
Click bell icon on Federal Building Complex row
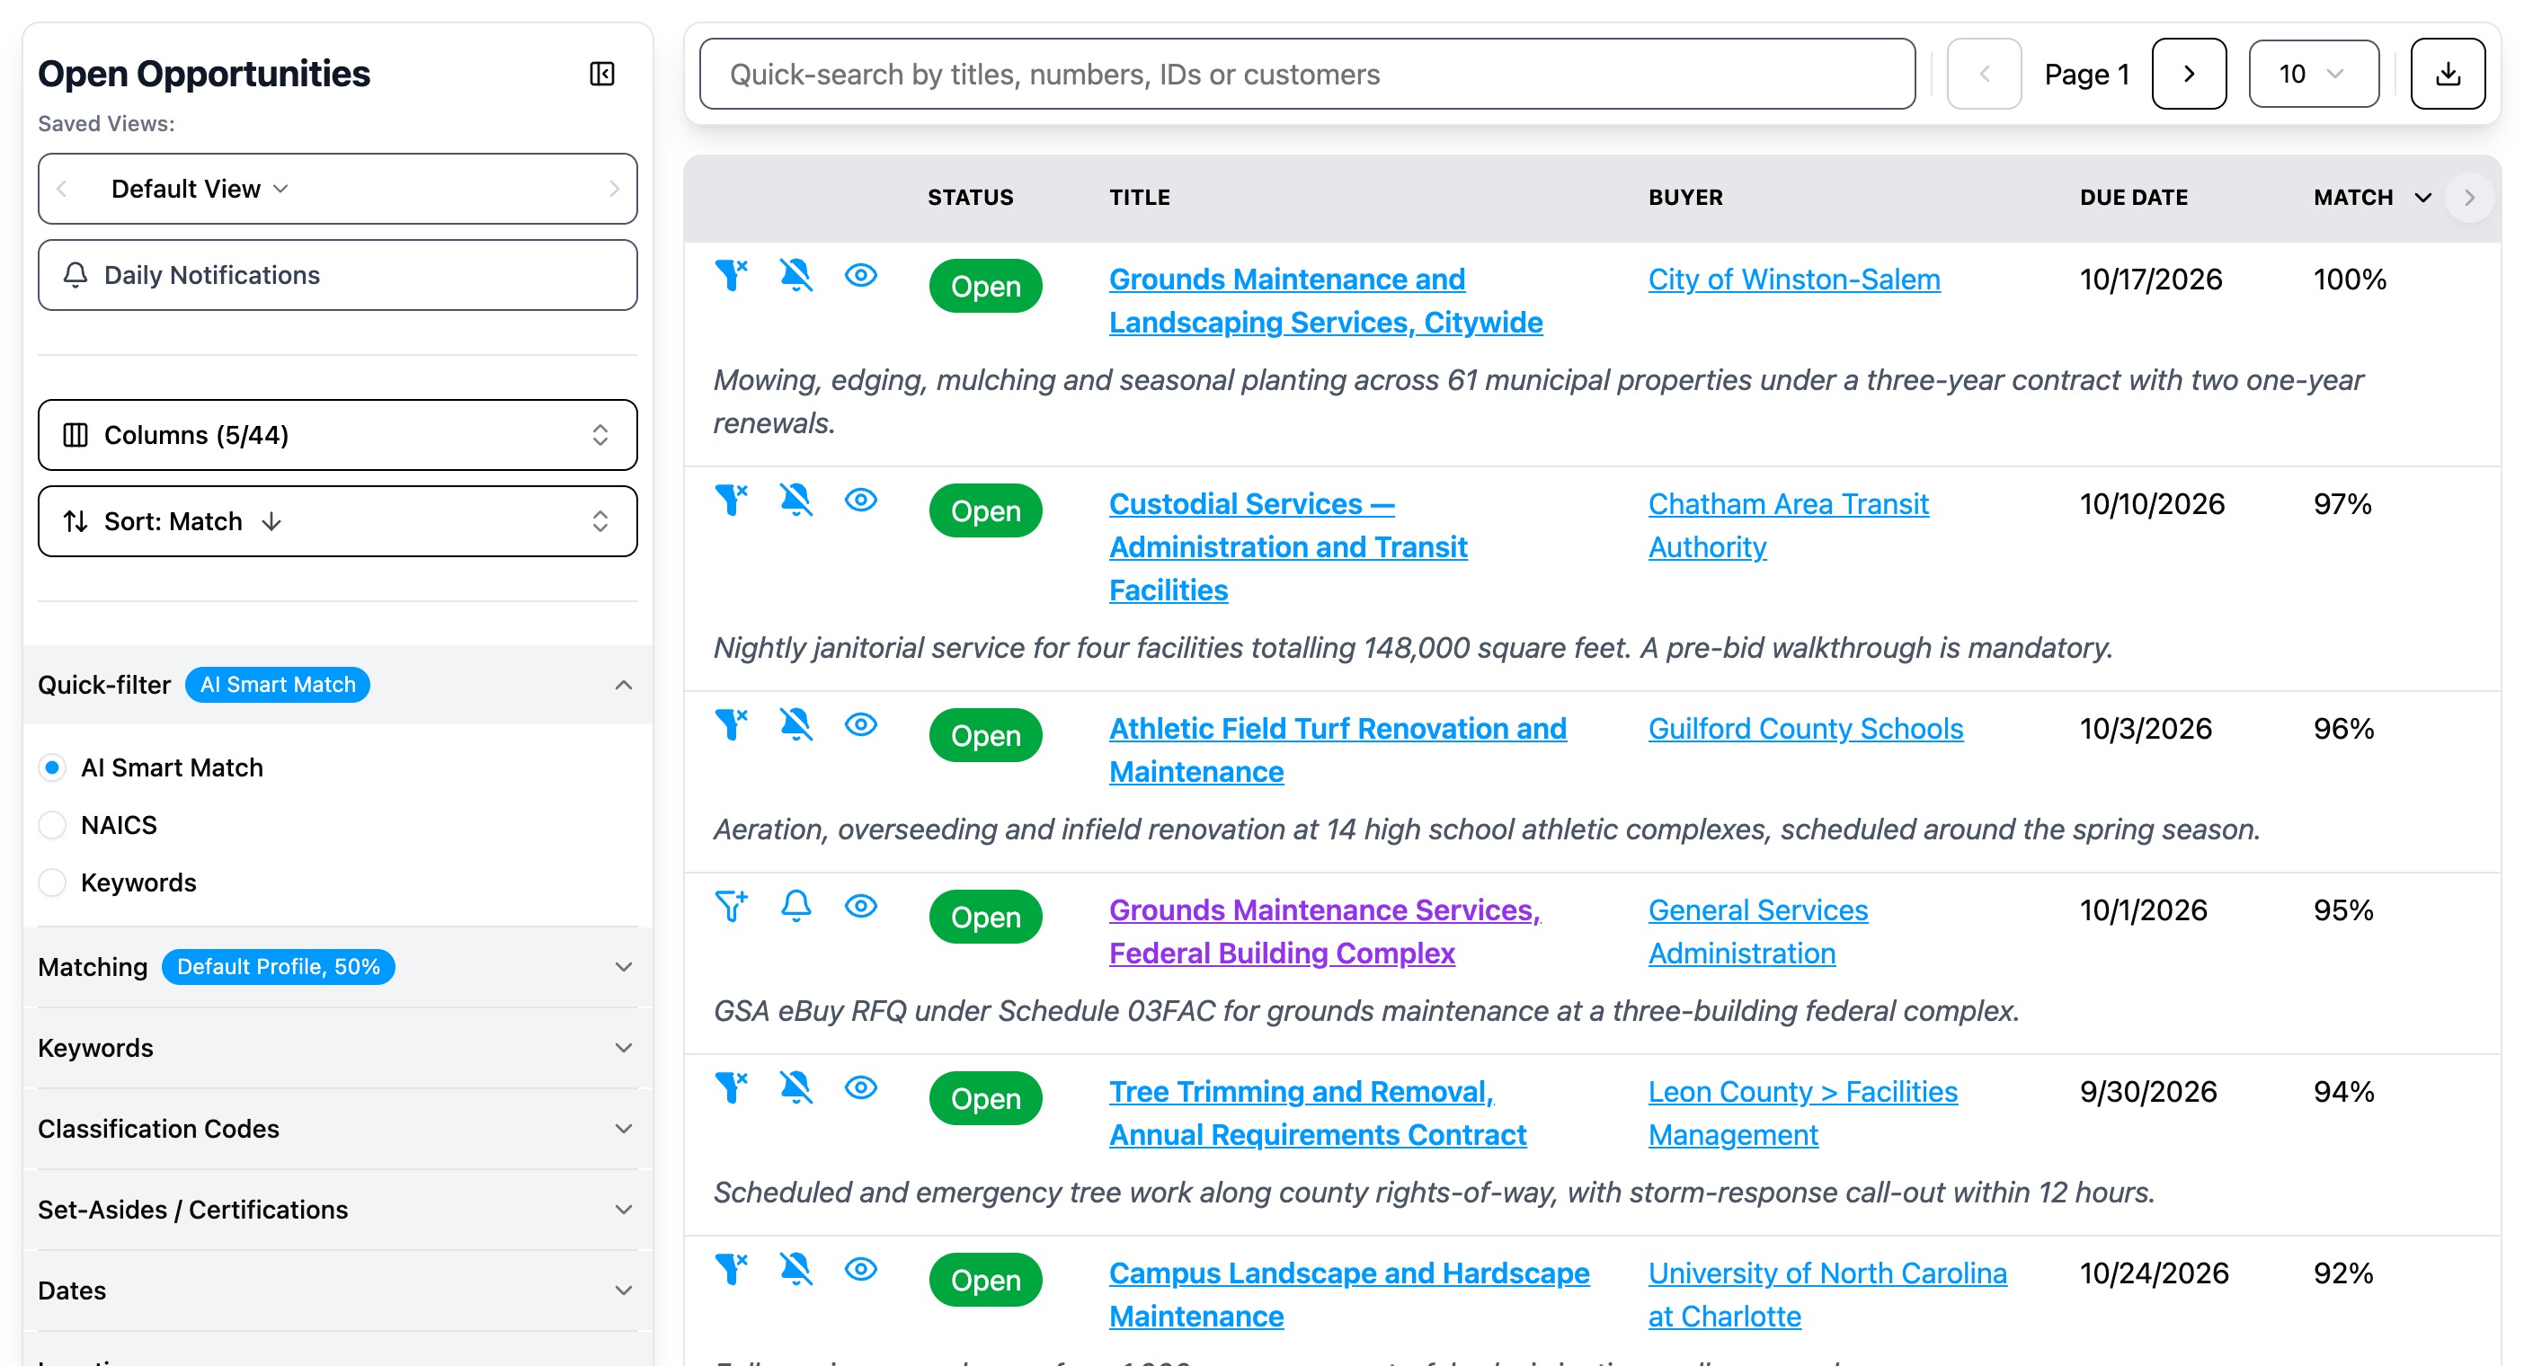tap(795, 906)
